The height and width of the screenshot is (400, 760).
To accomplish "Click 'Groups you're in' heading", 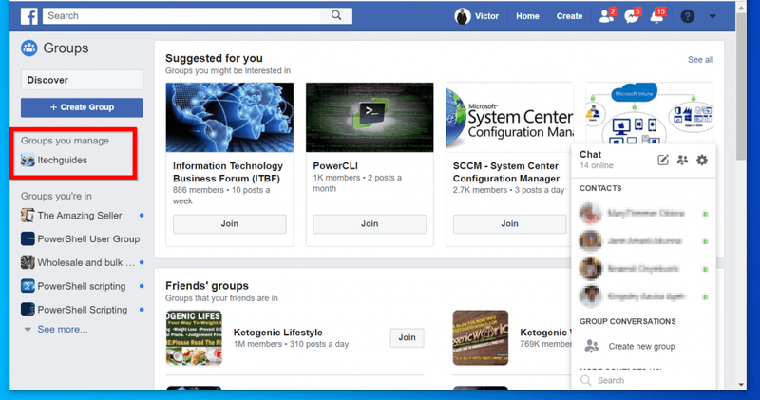I will (56, 196).
